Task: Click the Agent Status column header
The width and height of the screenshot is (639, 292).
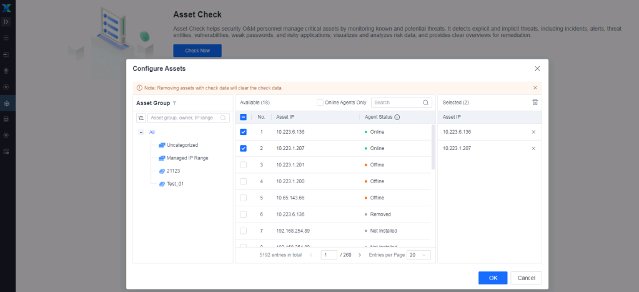Action: tap(379, 117)
